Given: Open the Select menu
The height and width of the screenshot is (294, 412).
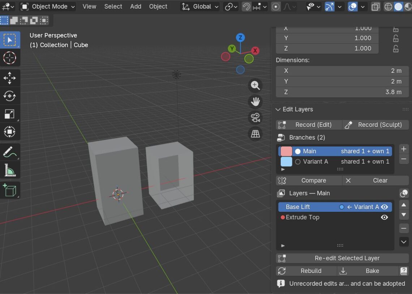Looking at the screenshot, I should [x=113, y=6].
